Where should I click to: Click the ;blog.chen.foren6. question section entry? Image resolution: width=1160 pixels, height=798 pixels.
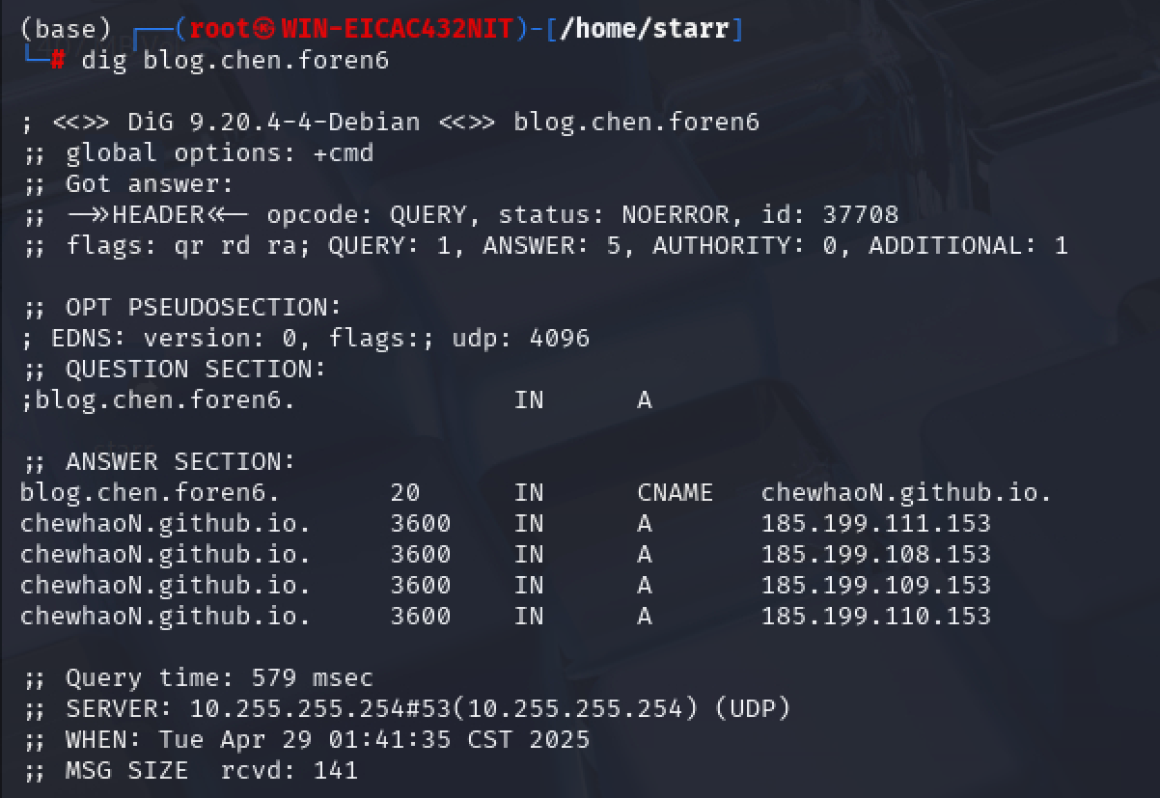[x=158, y=399]
